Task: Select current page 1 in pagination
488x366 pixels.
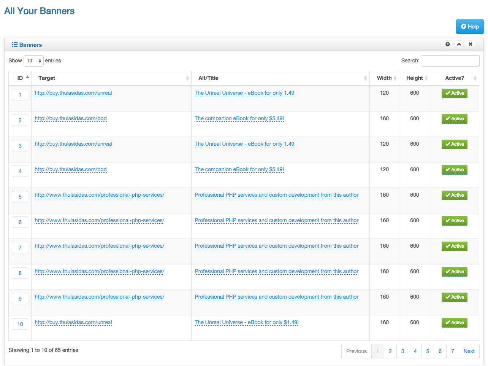Action: (377, 351)
